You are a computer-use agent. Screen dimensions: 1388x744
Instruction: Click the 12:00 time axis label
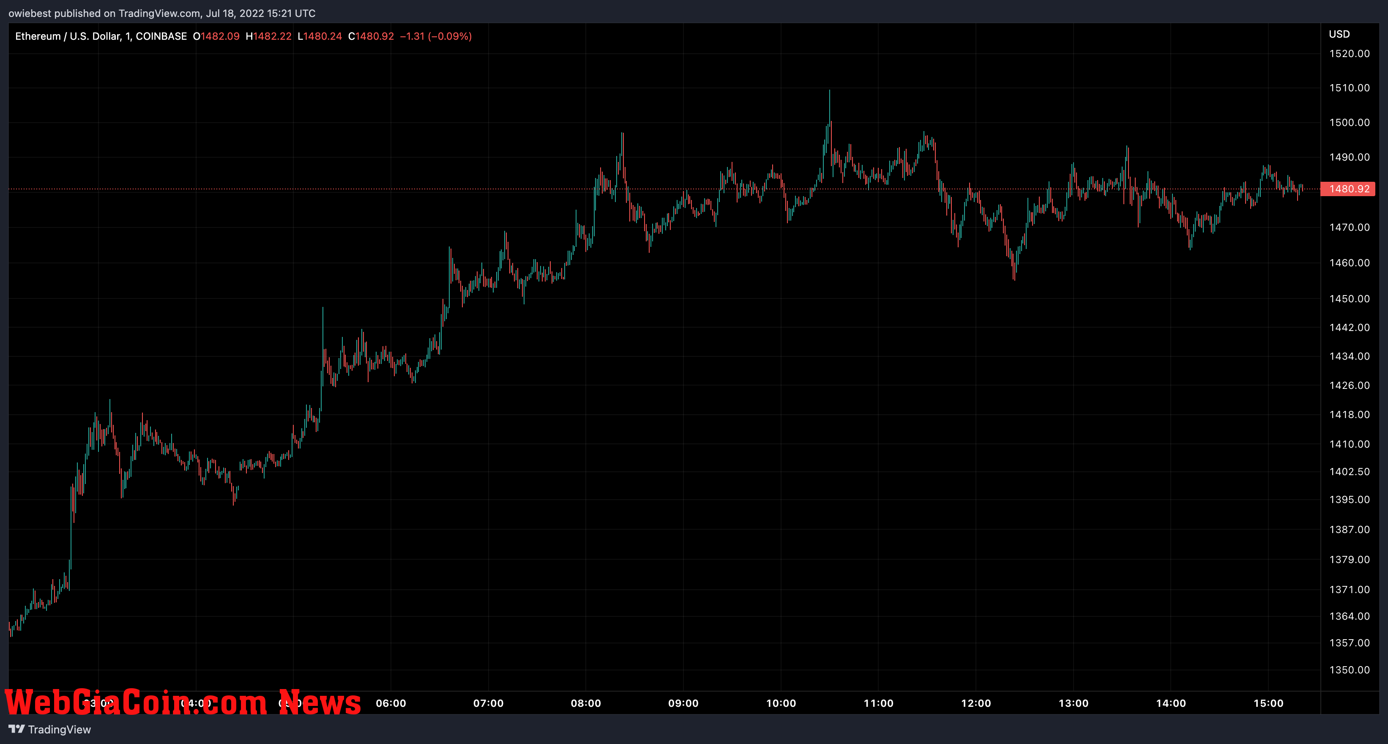[x=976, y=703]
